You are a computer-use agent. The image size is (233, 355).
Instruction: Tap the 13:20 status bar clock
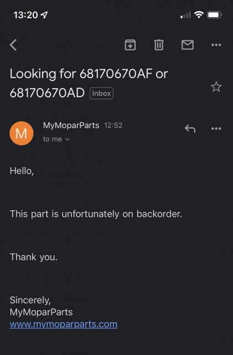coord(25,15)
